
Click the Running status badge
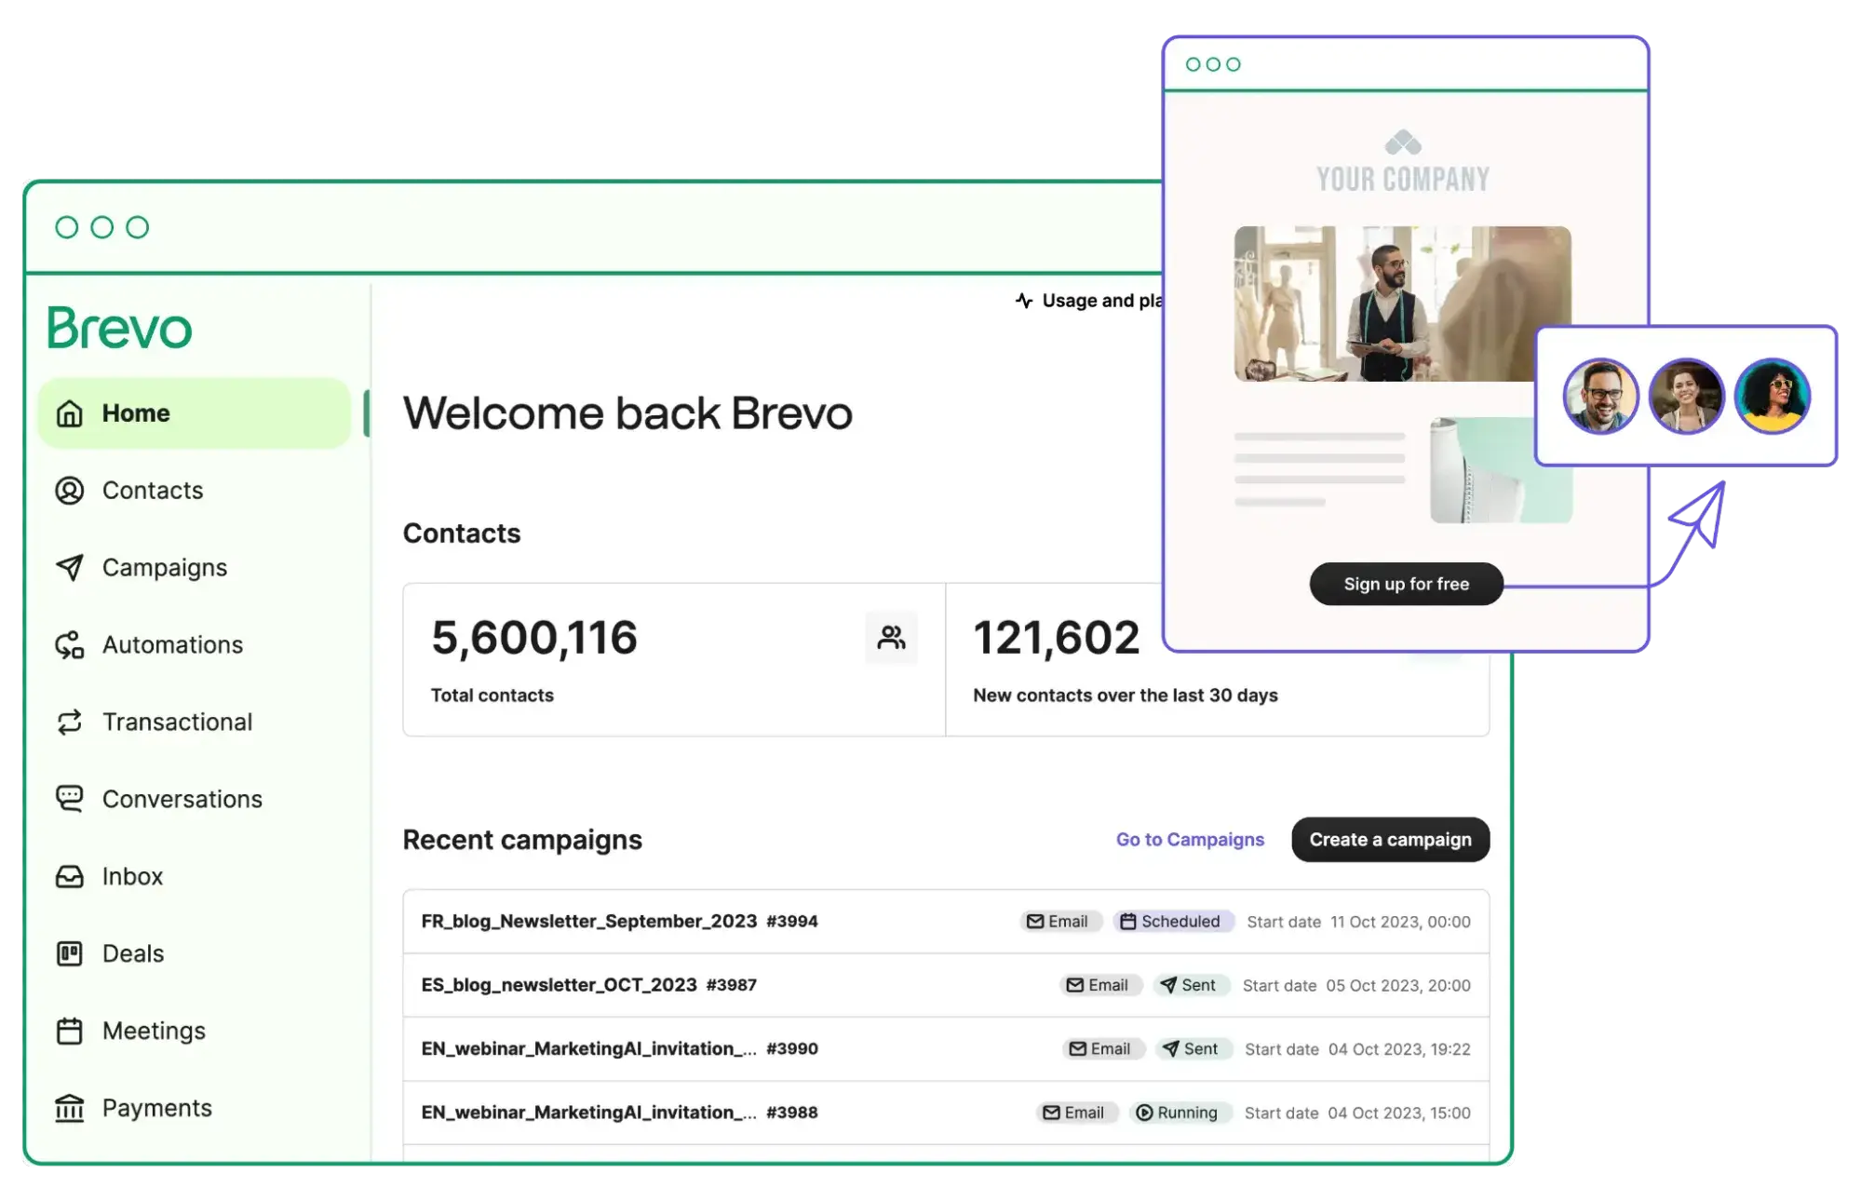[1180, 1112]
